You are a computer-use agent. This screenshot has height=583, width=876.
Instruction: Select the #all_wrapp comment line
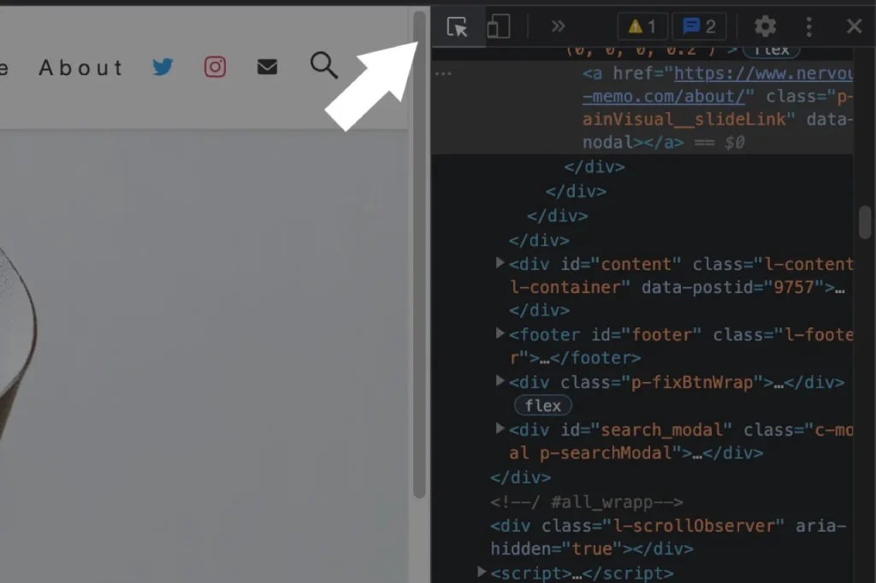(x=587, y=502)
